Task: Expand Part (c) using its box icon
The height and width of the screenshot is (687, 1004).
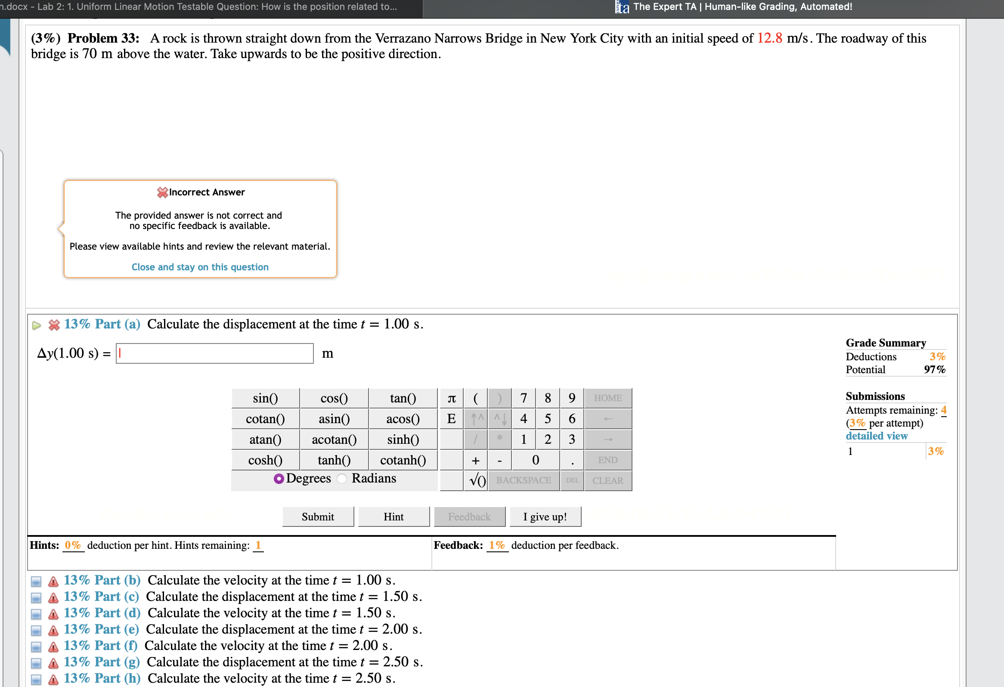Action: click(x=36, y=597)
